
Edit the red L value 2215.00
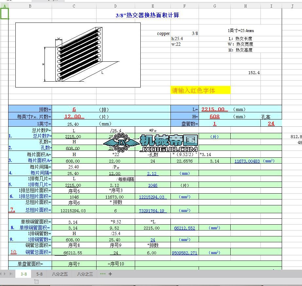pyautogui.click(x=215, y=109)
